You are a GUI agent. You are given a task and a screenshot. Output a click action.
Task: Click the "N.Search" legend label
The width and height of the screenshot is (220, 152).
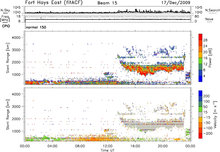coord(212,10)
